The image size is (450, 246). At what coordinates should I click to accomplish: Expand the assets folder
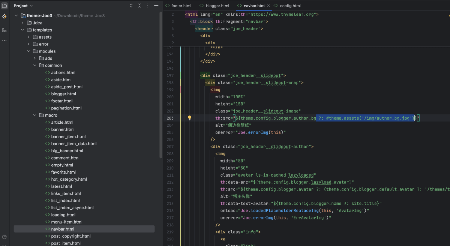click(28, 37)
